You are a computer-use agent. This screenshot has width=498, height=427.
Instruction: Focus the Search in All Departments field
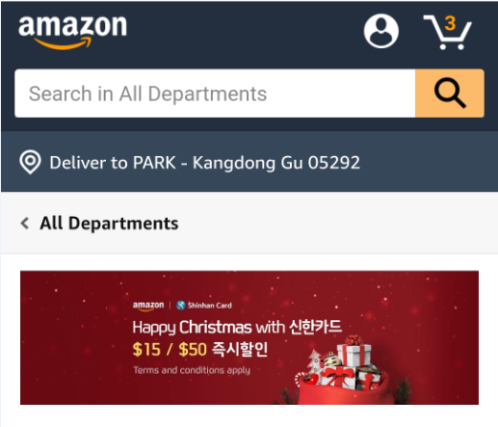point(215,93)
